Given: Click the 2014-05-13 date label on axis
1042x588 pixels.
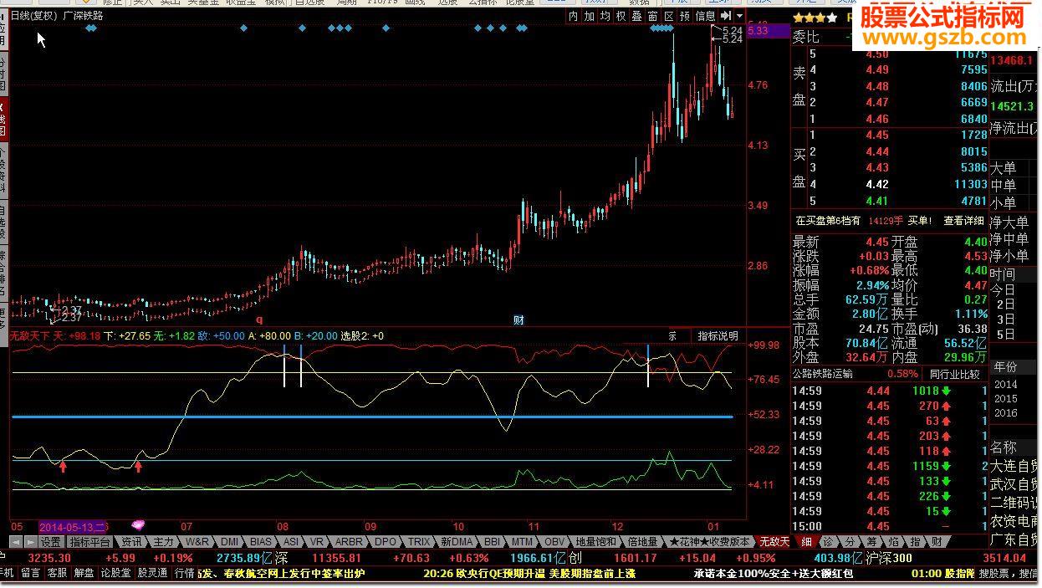Looking at the screenshot, I should pyautogui.click(x=74, y=526).
